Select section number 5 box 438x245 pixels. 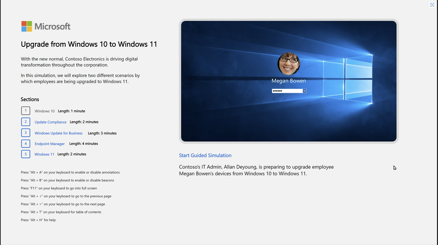click(x=26, y=154)
